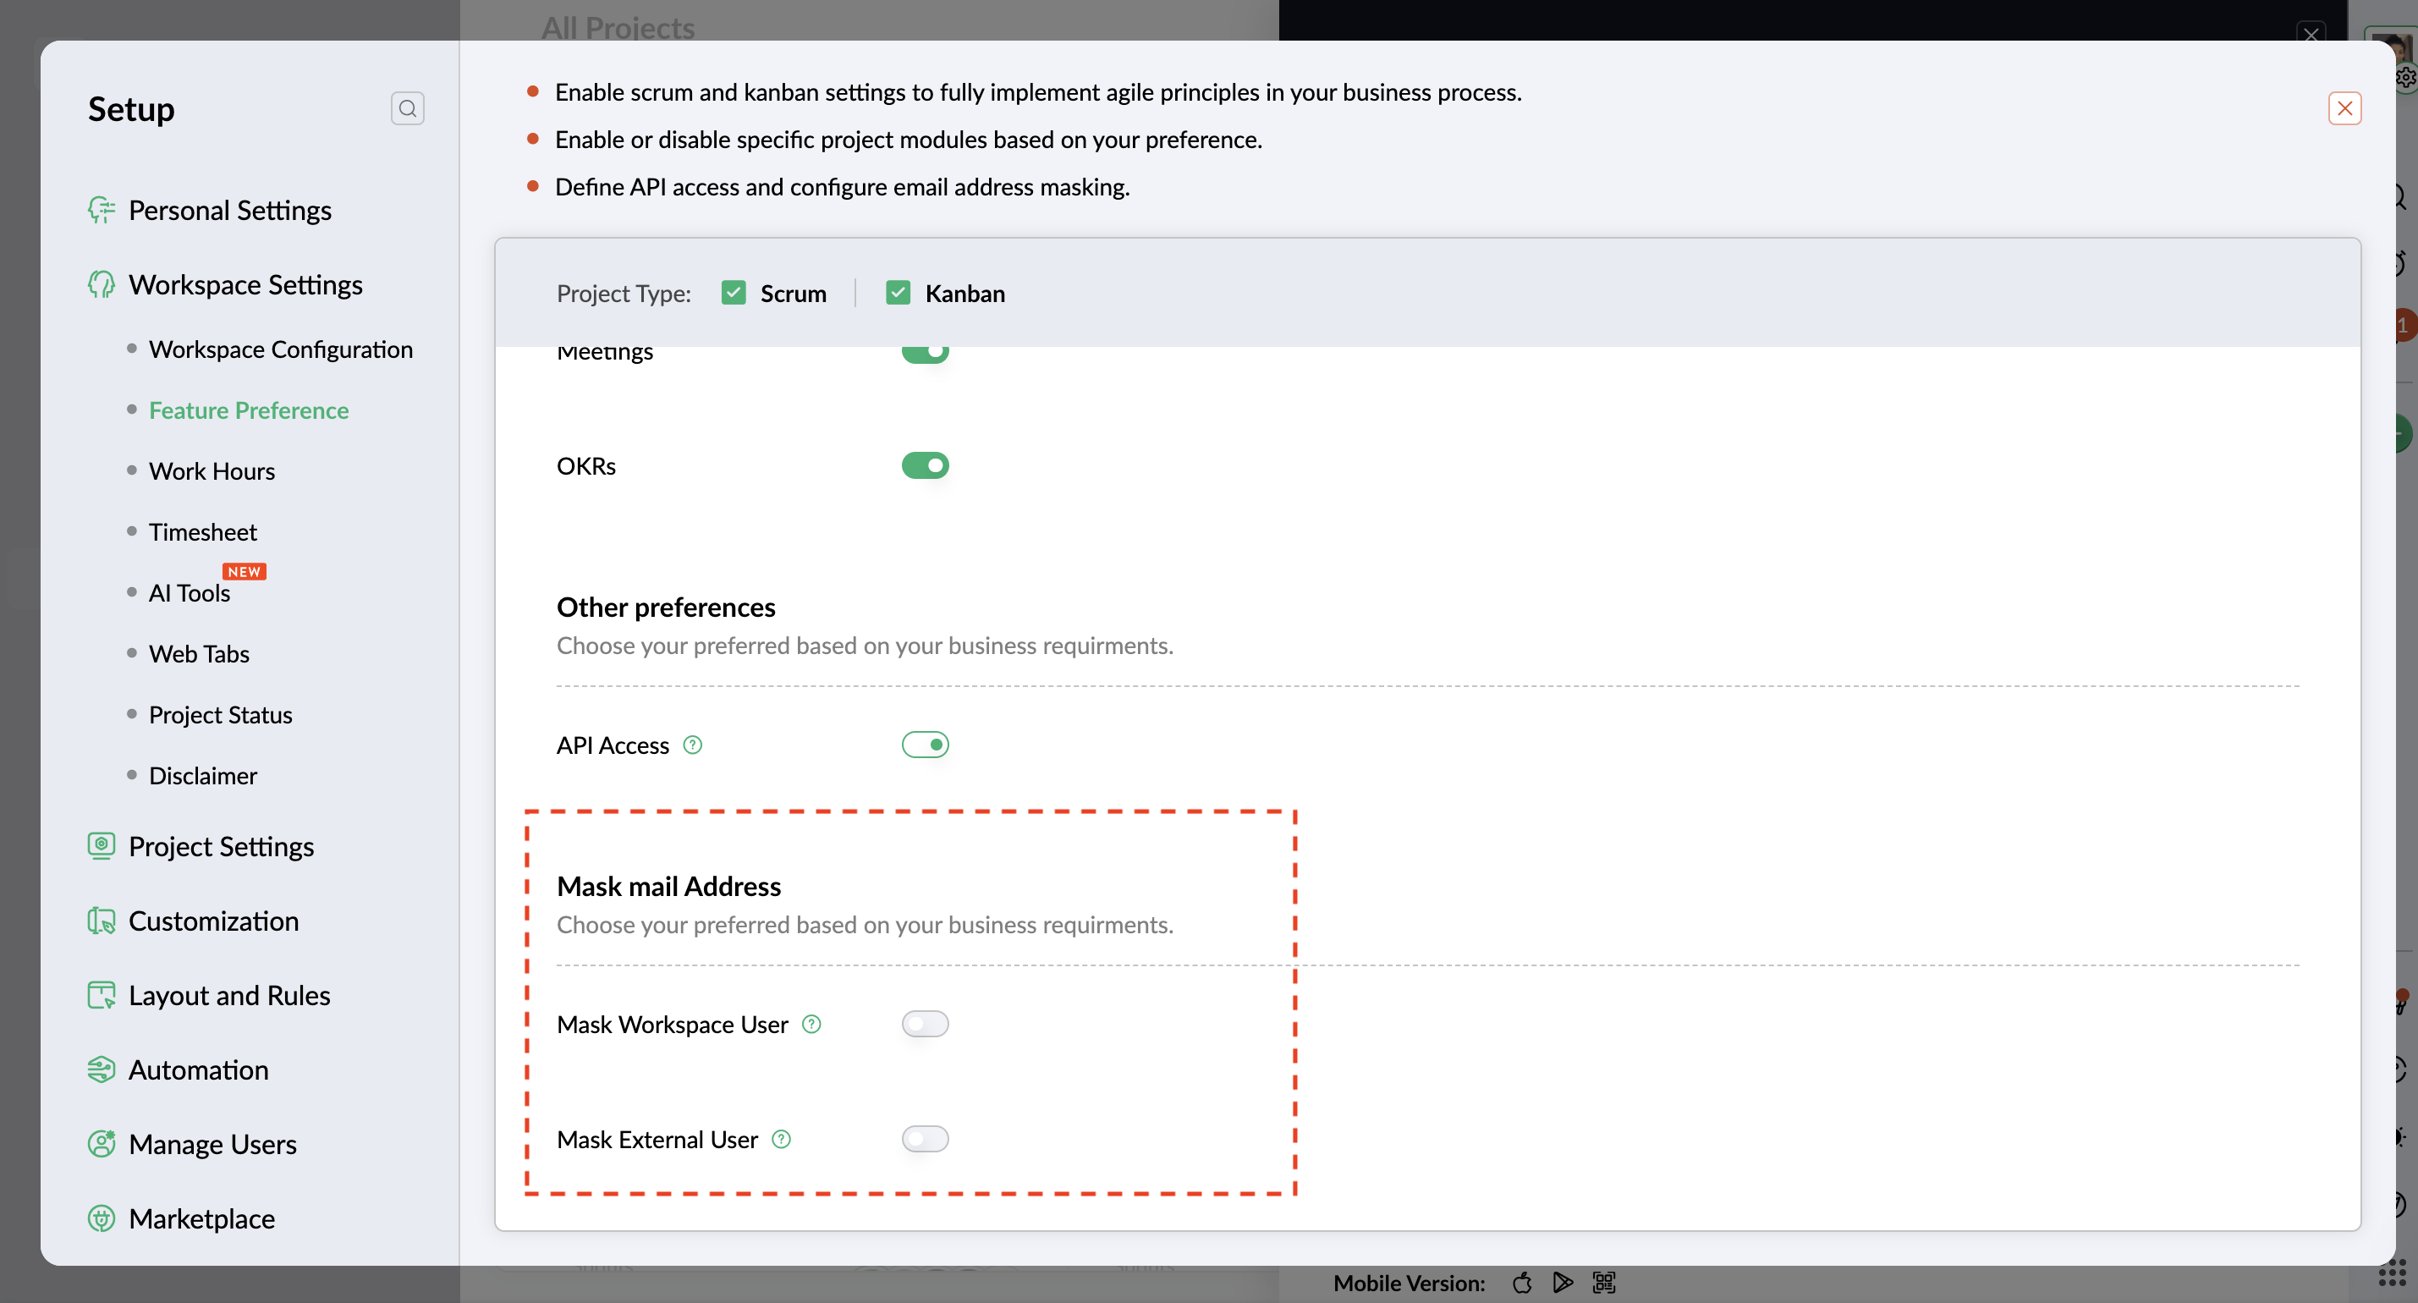Image resolution: width=2418 pixels, height=1303 pixels.
Task: Open Mask Workspace User help icon
Action: click(812, 1023)
